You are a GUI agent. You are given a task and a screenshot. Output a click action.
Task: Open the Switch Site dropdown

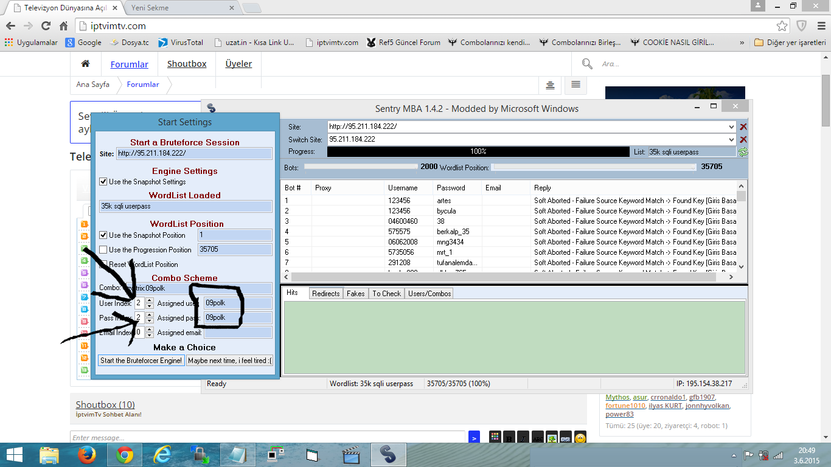pyautogui.click(x=731, y=139)
